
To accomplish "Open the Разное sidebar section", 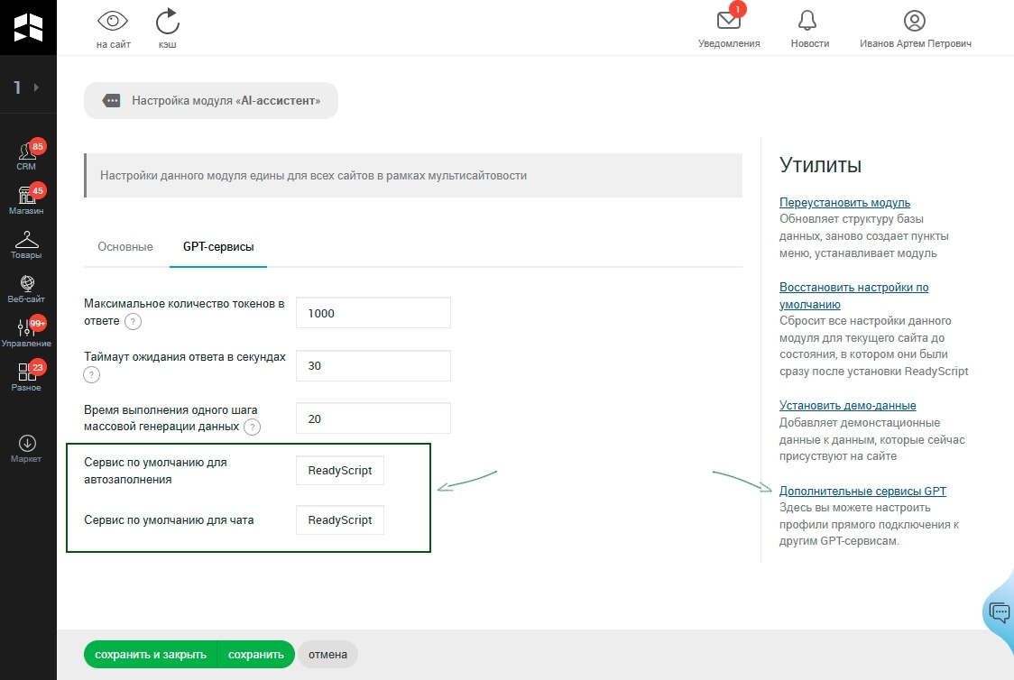I will (26, 377).
